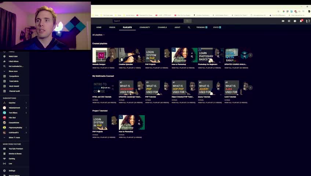Open View Full Playlist under AJAX Tutorials
Screen dimensions: 311x176
point(236,103)
